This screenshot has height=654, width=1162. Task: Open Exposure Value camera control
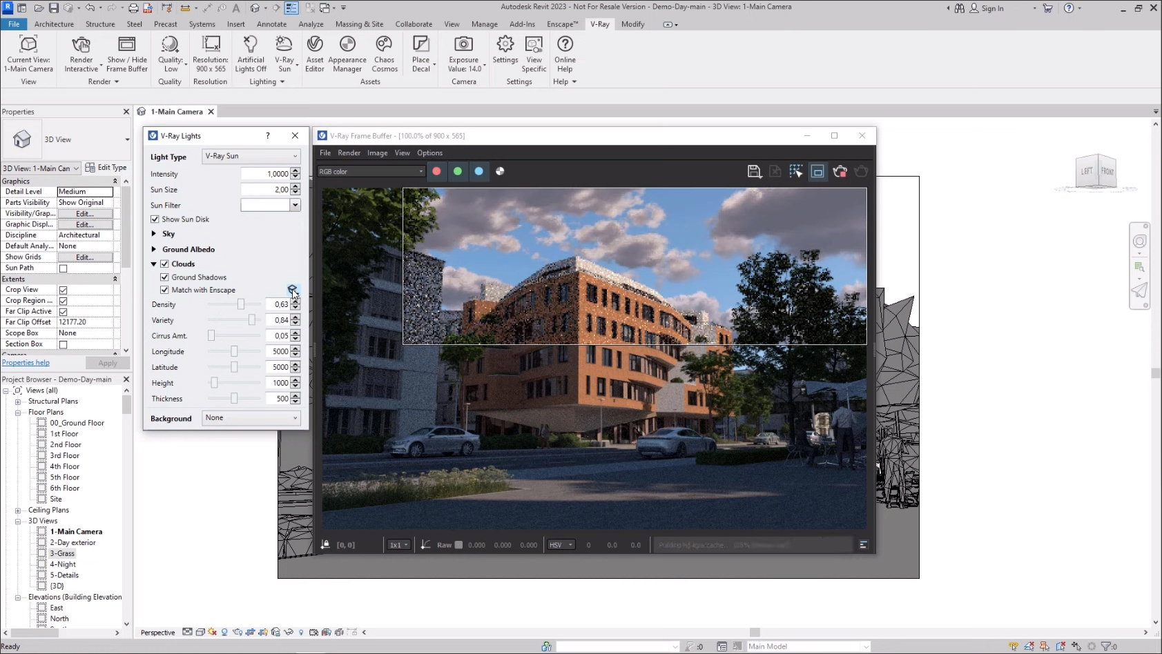pos(465,54)
